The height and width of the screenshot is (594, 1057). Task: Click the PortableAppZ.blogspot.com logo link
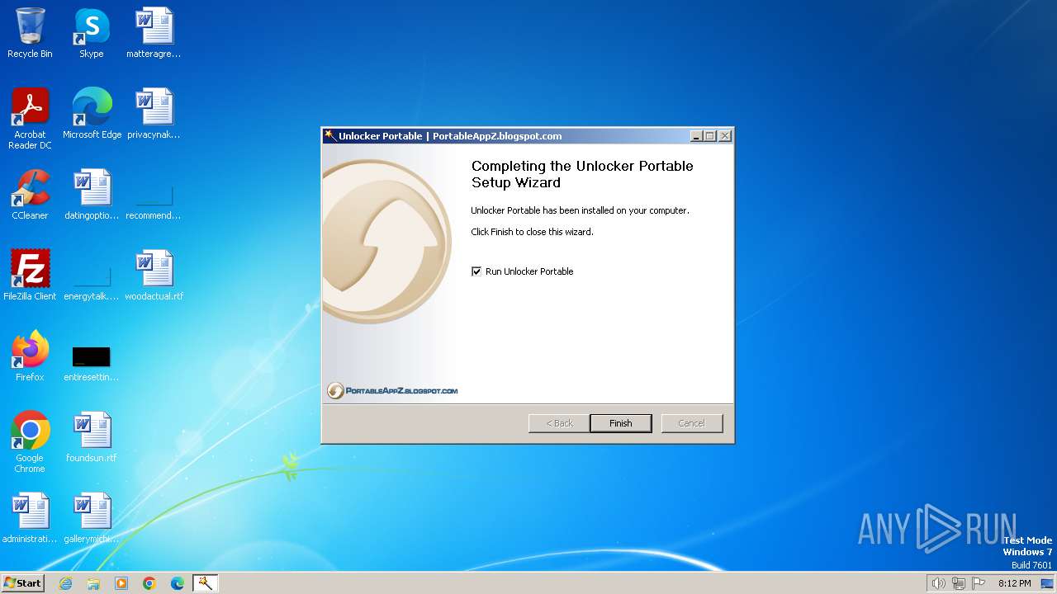coord(392,390)
